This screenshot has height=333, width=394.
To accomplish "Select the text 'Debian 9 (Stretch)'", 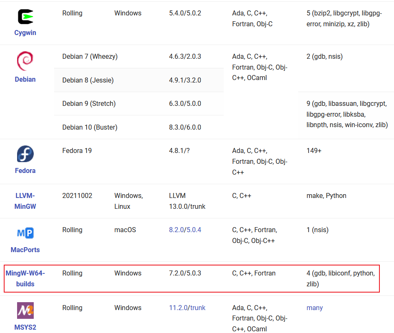I will tap(89, 104).
